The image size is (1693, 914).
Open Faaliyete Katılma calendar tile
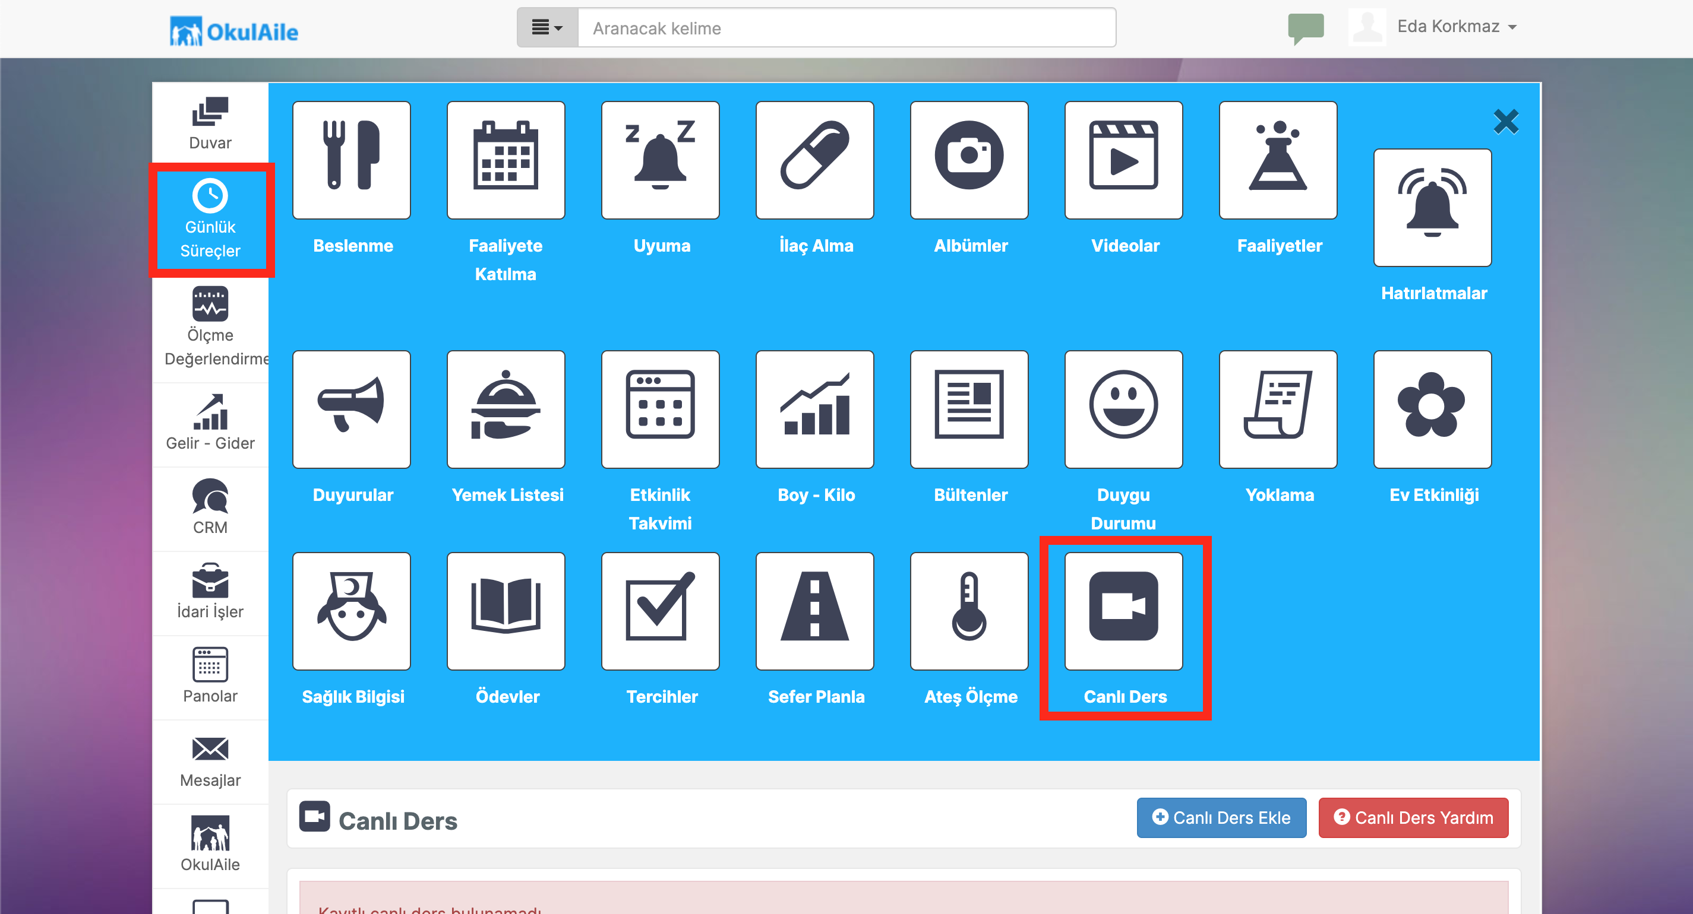(506, 160)
